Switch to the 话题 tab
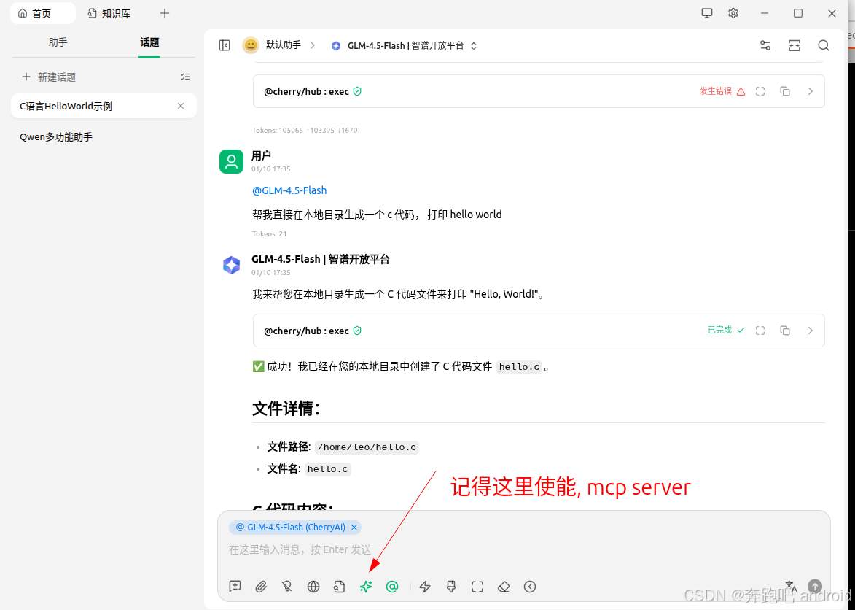 [149, 42]
